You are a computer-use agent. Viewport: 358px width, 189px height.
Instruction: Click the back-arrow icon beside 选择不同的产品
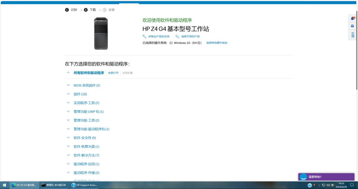pyautogui.click(x=177, y=36)
